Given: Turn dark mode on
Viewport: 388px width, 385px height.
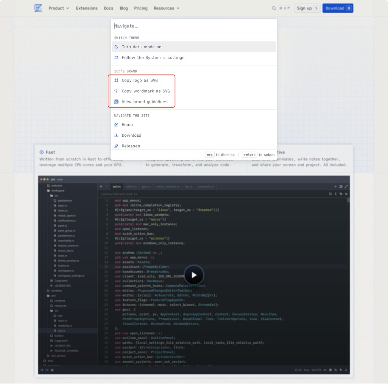Looking at the screenshot, I should (194, 47).
